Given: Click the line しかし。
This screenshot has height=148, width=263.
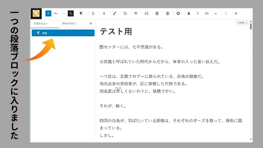Looking at the screenshot, I should [x=107, y=136].
